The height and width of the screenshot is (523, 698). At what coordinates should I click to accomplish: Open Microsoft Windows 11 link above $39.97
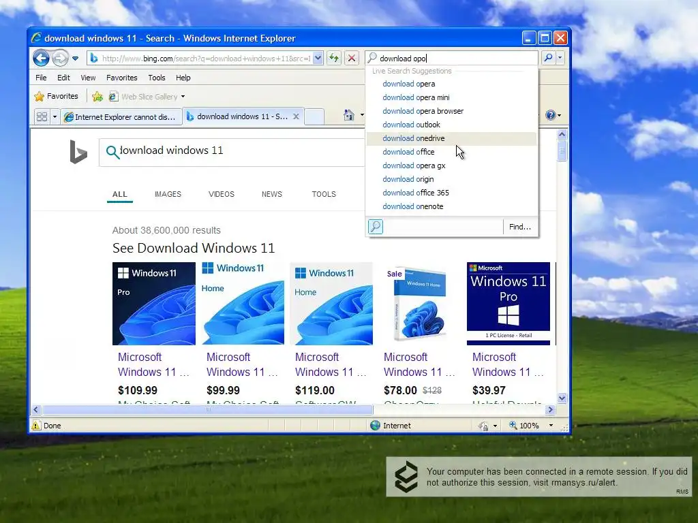point(508,364)
